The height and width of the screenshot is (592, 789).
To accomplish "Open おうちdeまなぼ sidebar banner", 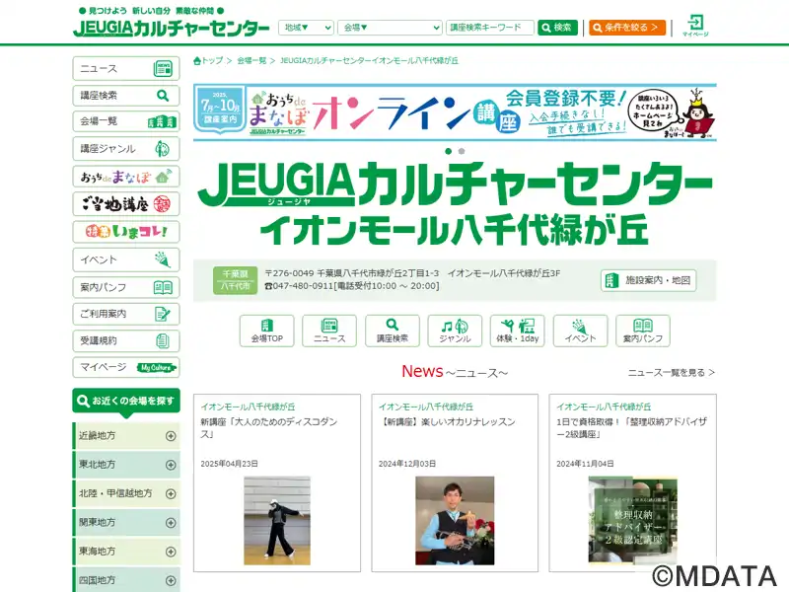I will pyautogui.click(x=126, y=177).
